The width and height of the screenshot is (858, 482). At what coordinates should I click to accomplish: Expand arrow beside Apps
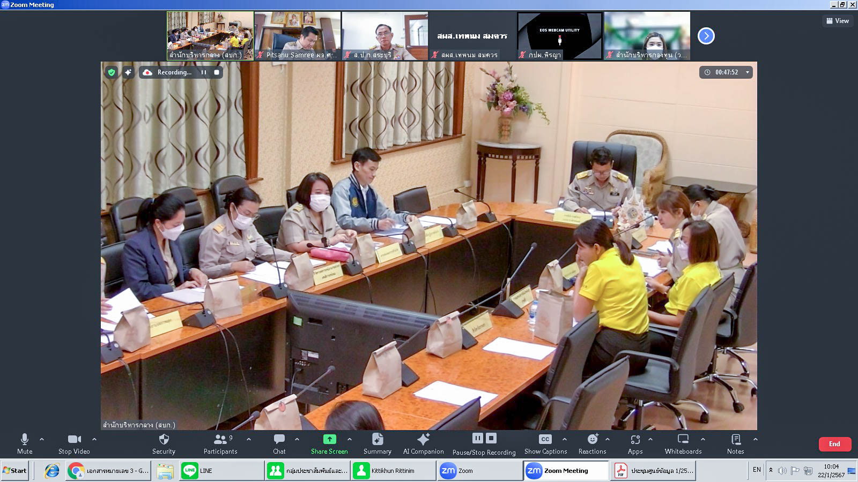[650, 439]
